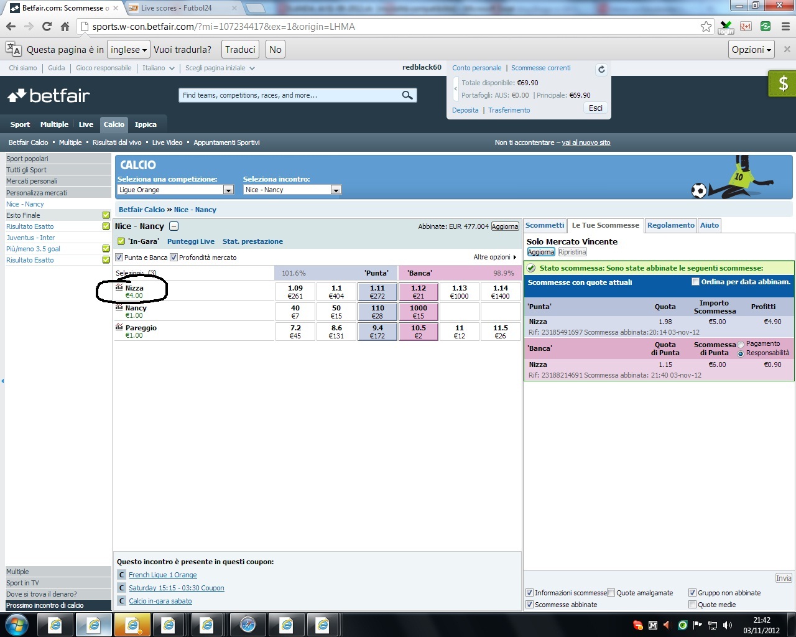Reload the page with refresh icon
The height and width of the screenshot is (637, 796).
point(47,26)
